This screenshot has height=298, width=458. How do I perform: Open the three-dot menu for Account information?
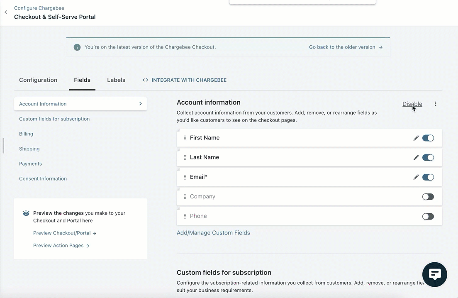click(435, 104)
